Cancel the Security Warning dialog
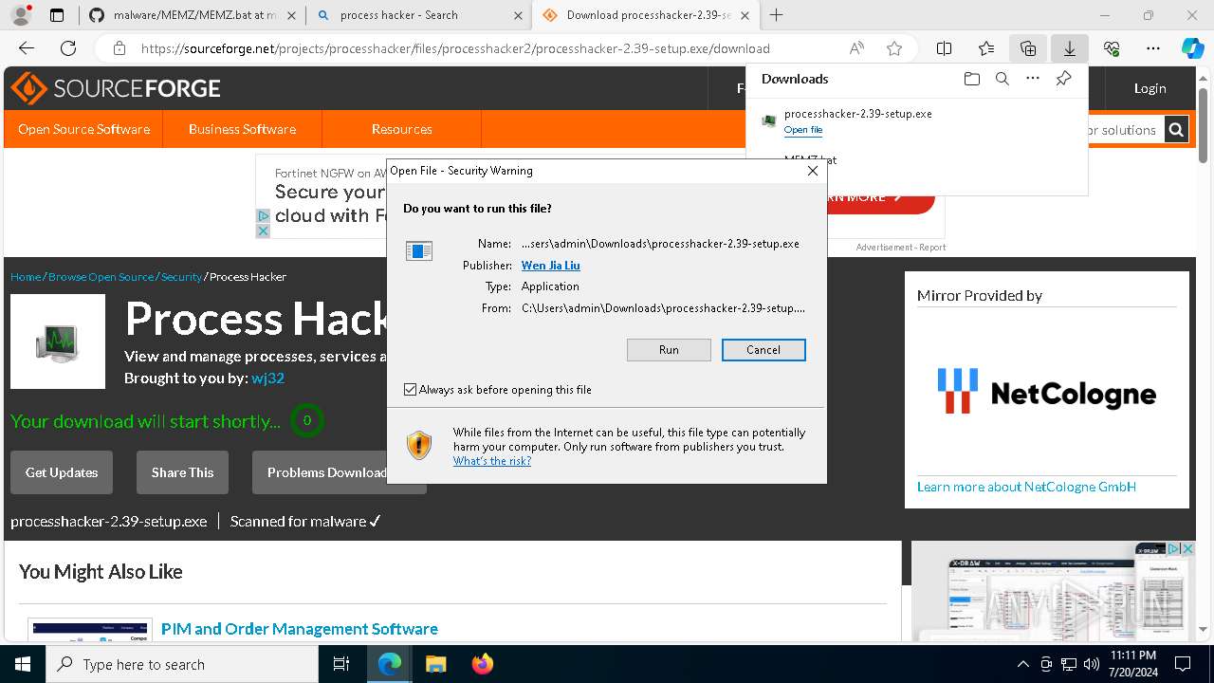The image size is (1214, 683). tap(763, 350)
